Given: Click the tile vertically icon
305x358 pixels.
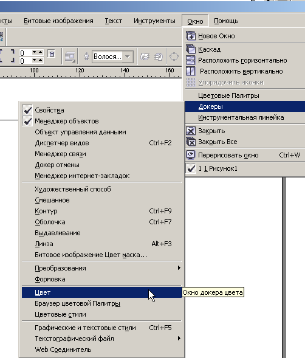Looking at the screenshot, I should pos(191,71).
